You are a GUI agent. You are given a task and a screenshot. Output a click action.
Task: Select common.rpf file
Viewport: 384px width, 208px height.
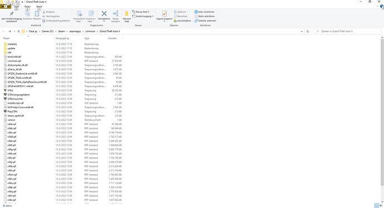[12, 61]
